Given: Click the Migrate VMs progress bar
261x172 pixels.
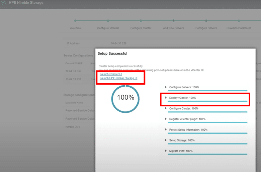Looking at the screenshot, I should tap(207, 154).
